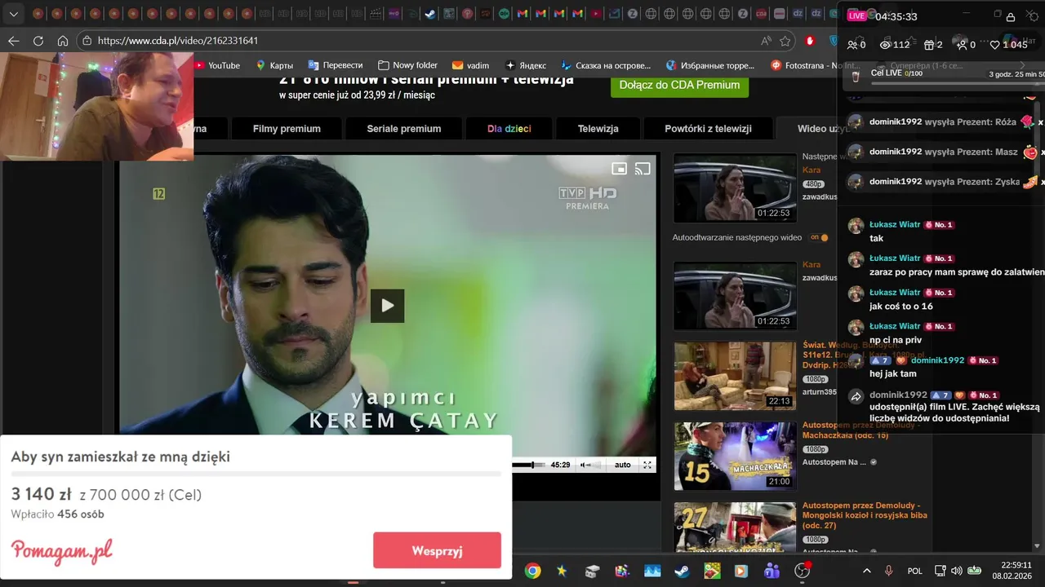Open the Сказка на острове bookmark
The width and height of the screenshot is (1045, 587).
(605, 65)
